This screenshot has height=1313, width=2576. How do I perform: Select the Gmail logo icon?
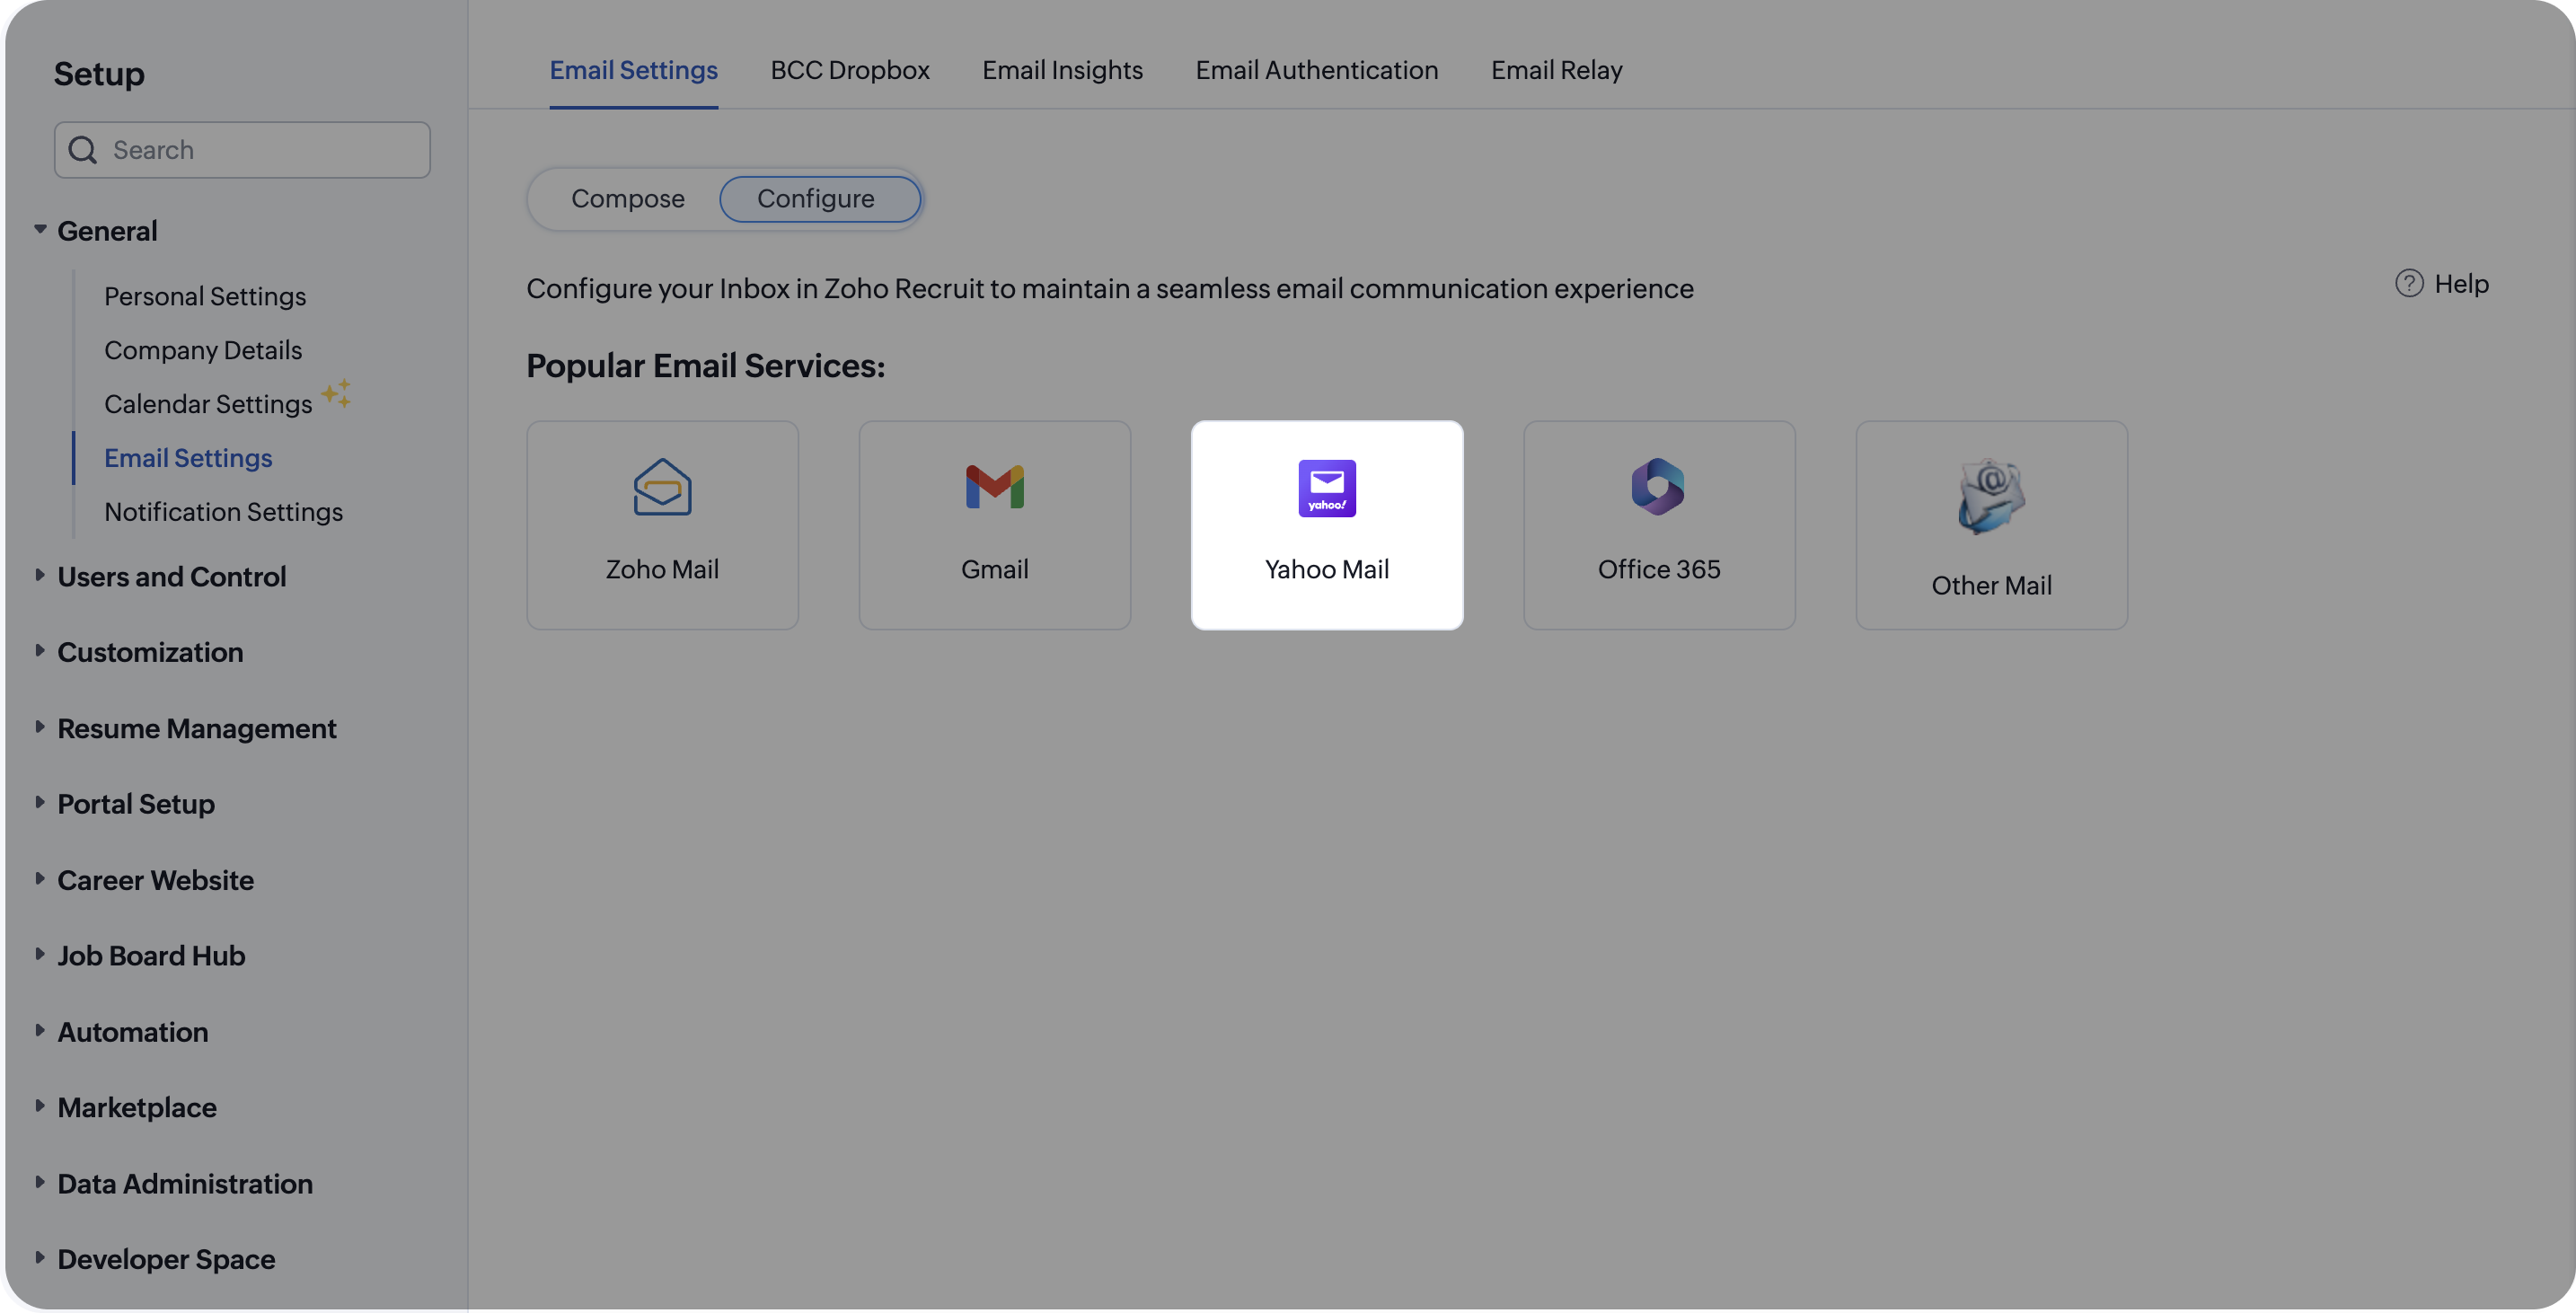click(x=994, y=487)
